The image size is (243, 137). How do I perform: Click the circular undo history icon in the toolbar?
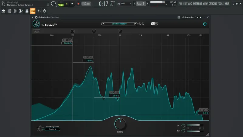[44, 11]
